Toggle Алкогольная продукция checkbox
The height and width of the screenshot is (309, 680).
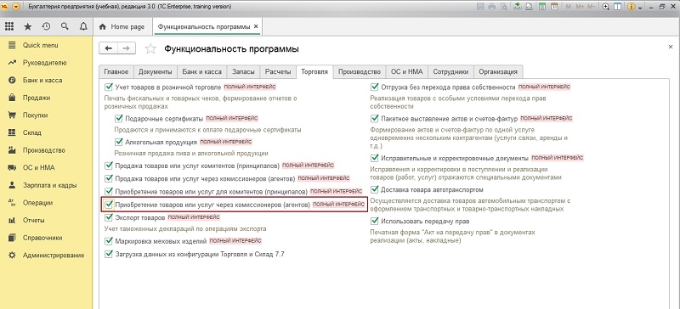[119, 142]
